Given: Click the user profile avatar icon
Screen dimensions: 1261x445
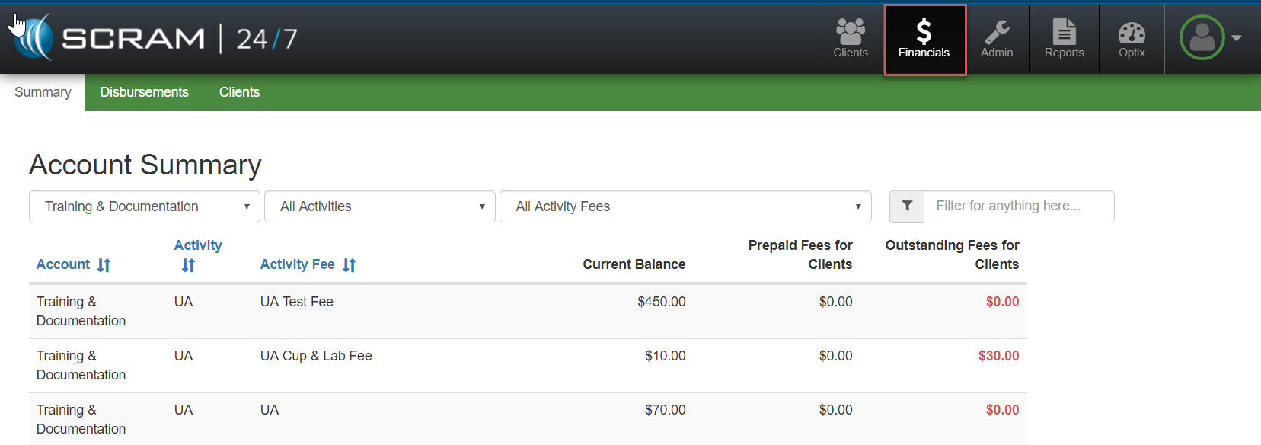Looking at the screenshot, I should 1202,38.
